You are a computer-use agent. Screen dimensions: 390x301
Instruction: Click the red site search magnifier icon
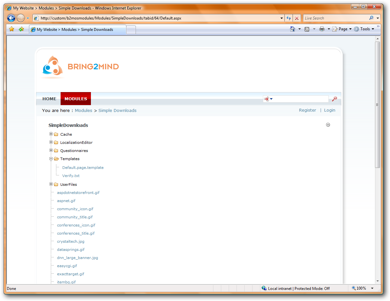tap(334, 99)
